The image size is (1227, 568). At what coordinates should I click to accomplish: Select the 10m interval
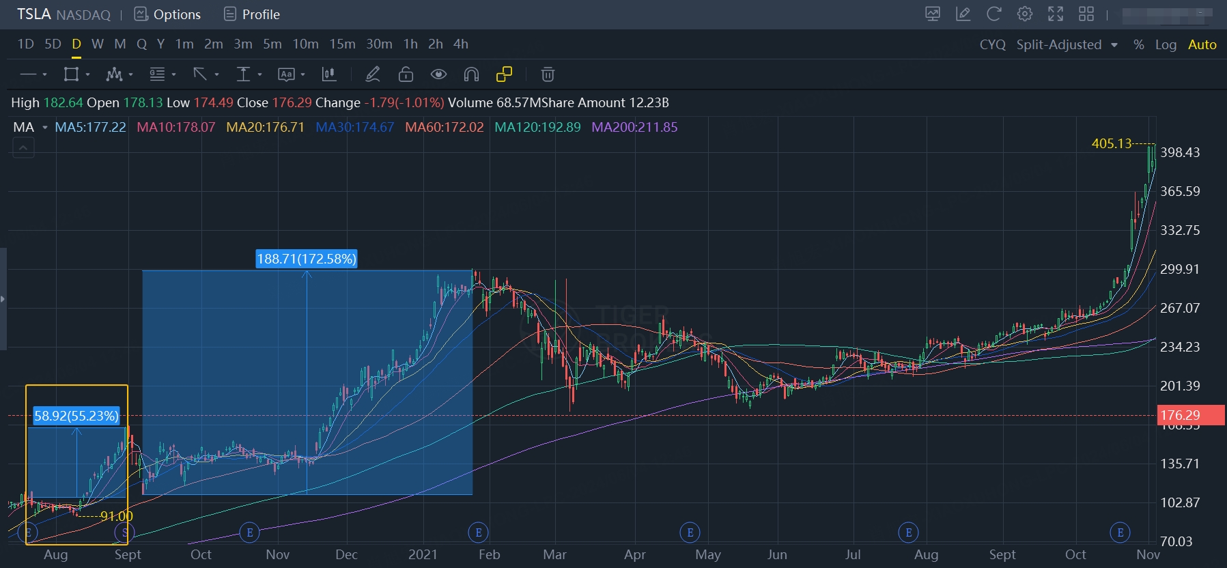click(x=305, y=44)
